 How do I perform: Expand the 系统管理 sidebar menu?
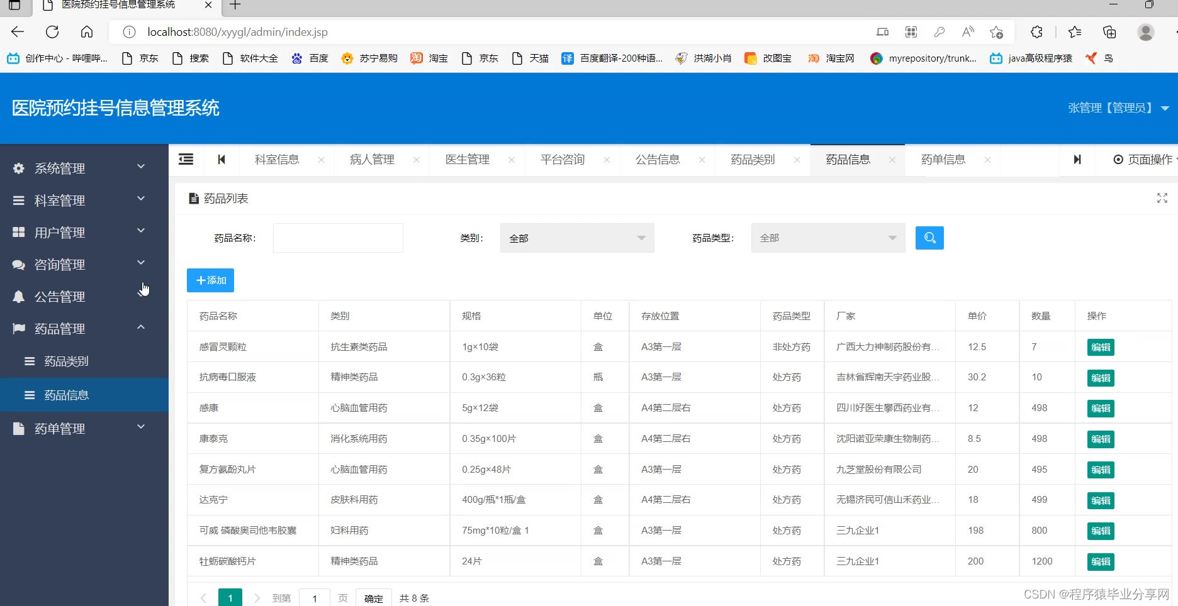(x=84, y=168)
